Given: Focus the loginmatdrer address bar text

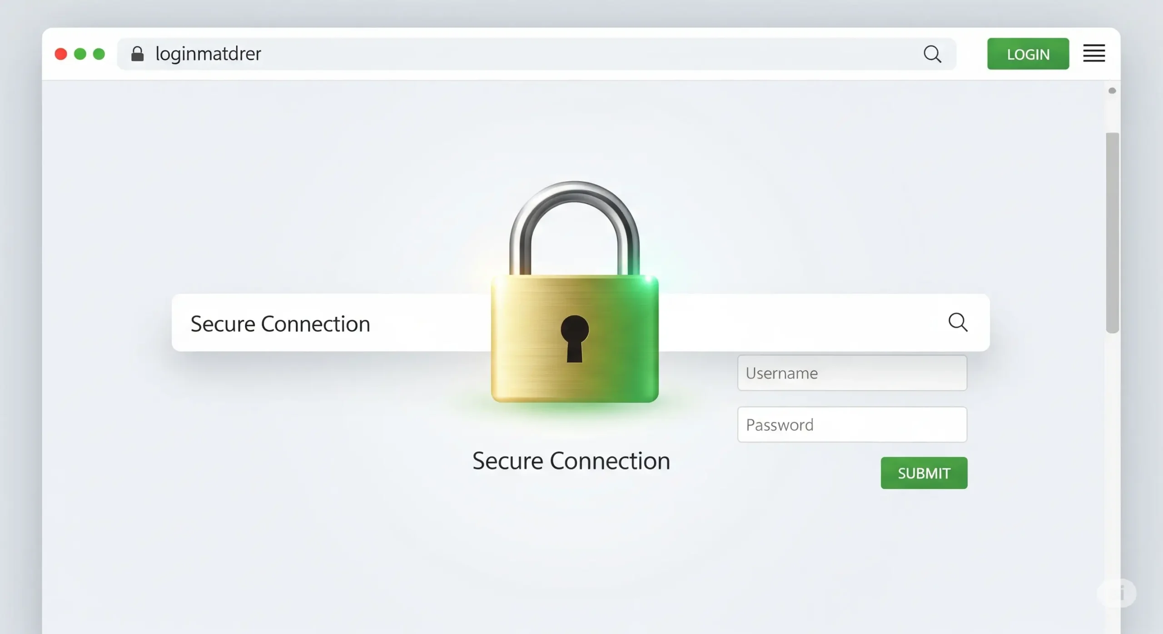Looking at the screenshot, I should [x=209, y=54].
